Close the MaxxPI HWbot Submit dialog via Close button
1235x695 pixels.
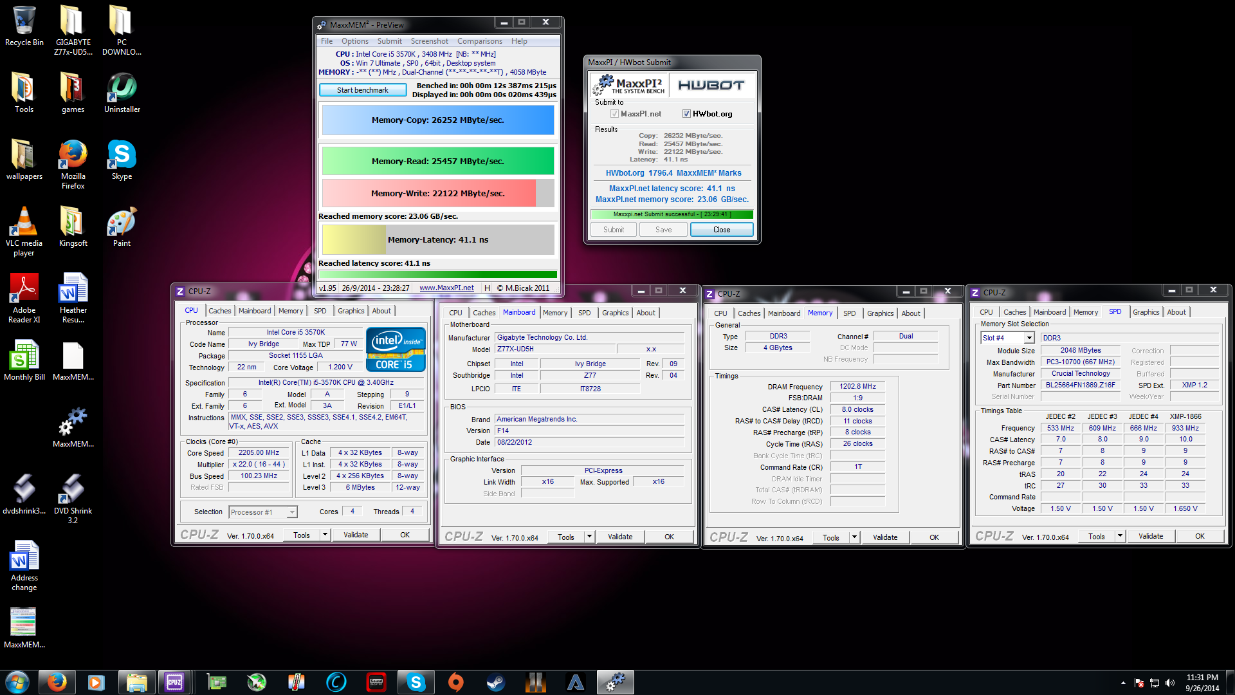(x=722, y=230)
